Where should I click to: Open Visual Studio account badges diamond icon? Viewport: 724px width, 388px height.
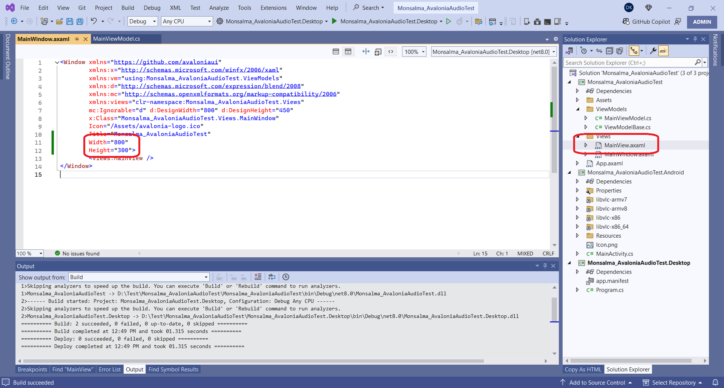649,8
